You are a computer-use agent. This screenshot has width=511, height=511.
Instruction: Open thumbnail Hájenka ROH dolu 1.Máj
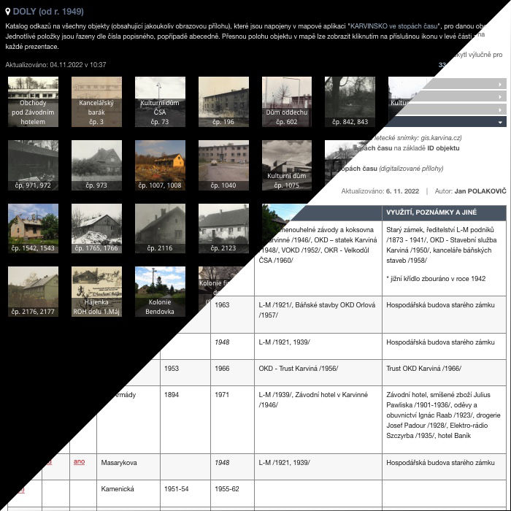click(96, 292)
